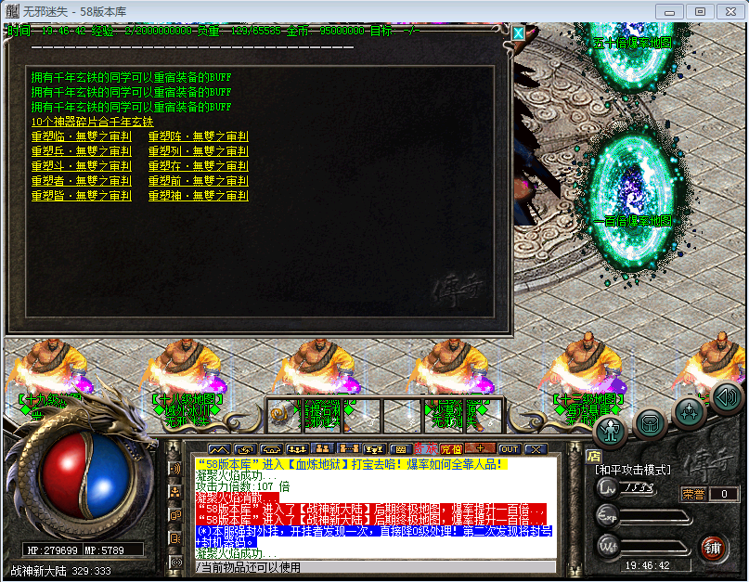Toggle the broadcast shout channel icon at bottom
749x582 pixels.
[x=174, y=562]
